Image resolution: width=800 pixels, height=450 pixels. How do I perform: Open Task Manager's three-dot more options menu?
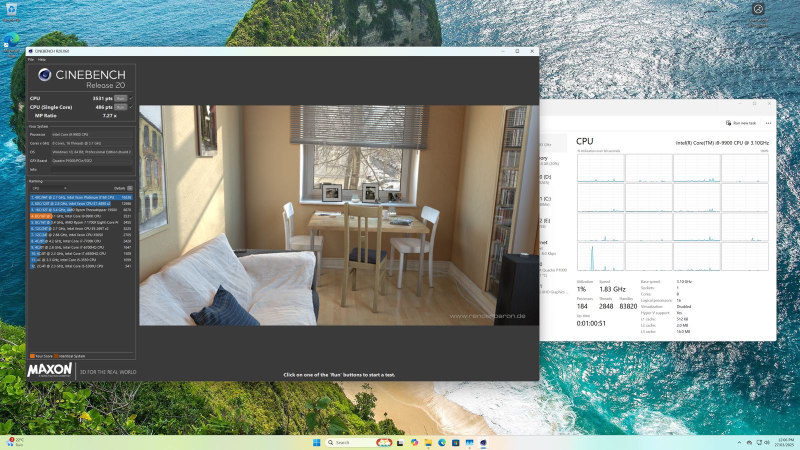tap(768, 123)
